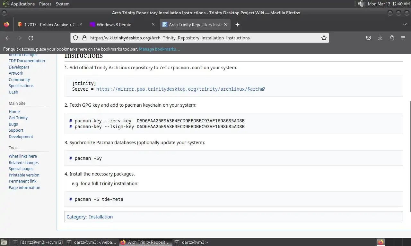
Task: Click the forward navigation arrow
Action: [x=19, y=38]
